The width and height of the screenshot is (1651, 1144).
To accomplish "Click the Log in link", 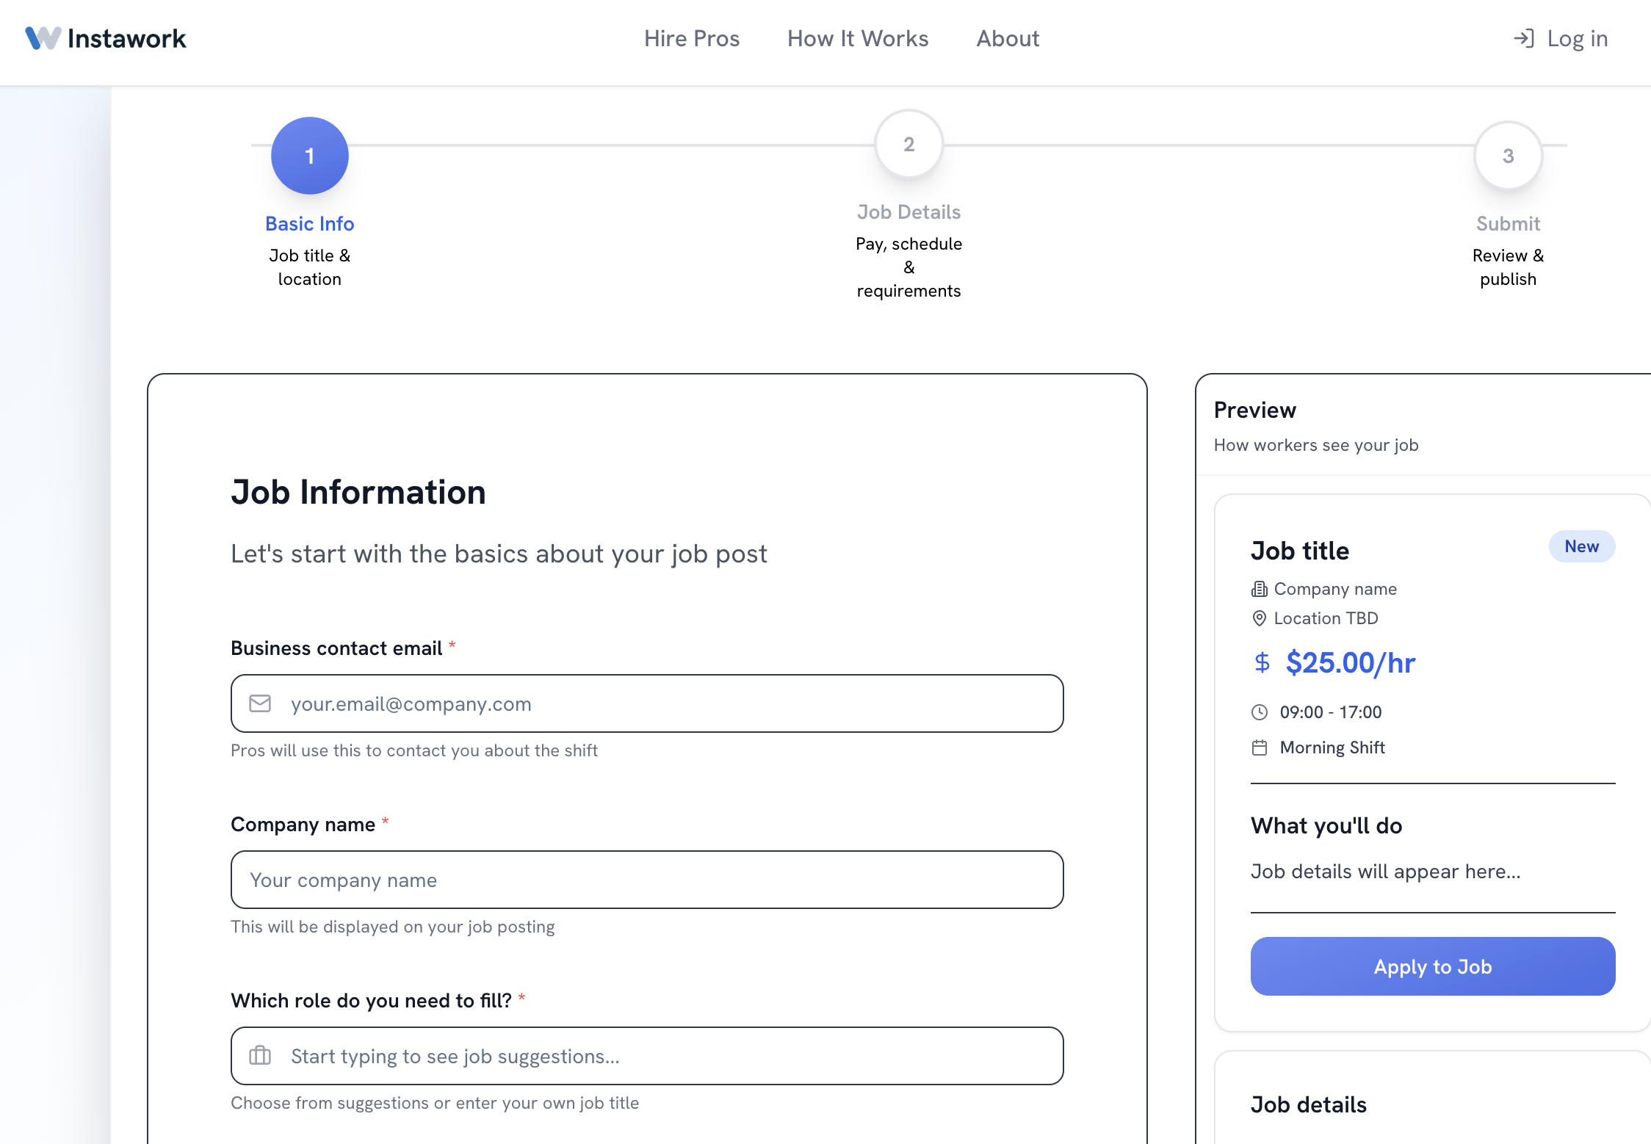I will pyautogui.click(x=1561, y=38).
